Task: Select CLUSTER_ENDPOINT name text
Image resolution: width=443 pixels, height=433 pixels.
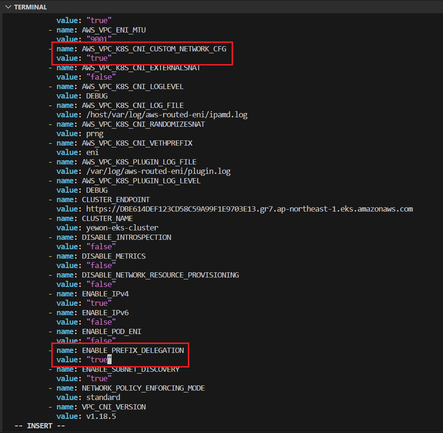Action: click(116, 200)
